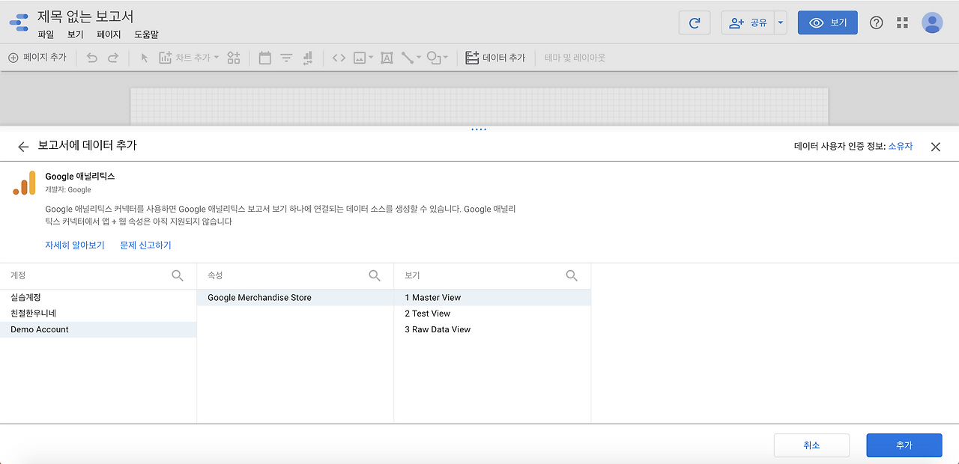
Task: Click the blue 추가 add button
Action: [904, 445]
